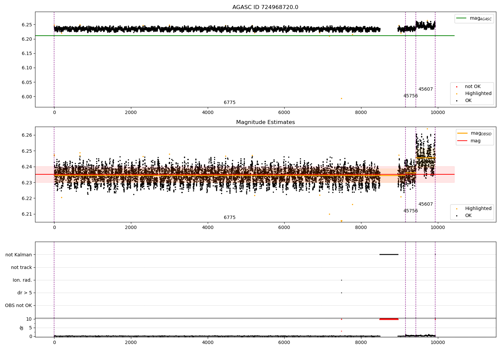The image size is (501, 350).
Task: Click the black OK legend marker in top plot
Action: [x=457, y=101]
